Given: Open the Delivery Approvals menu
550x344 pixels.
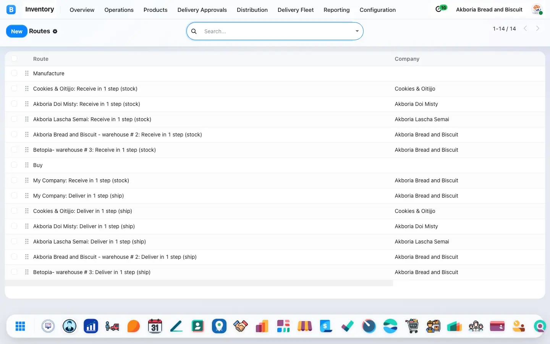Looking at the screenshot, I should coord(202,10).
